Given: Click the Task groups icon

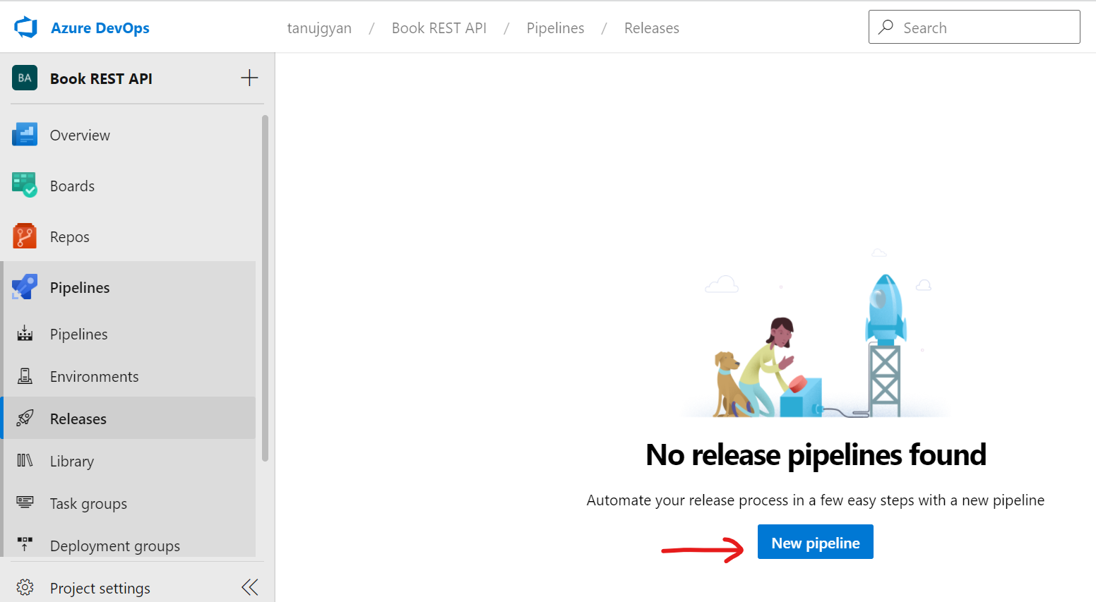Looking at the screenshot, I should [x=25, y=502].
